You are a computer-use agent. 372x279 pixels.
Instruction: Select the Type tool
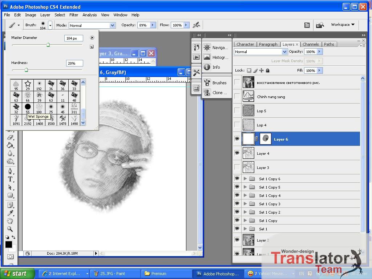click(10, 179)
